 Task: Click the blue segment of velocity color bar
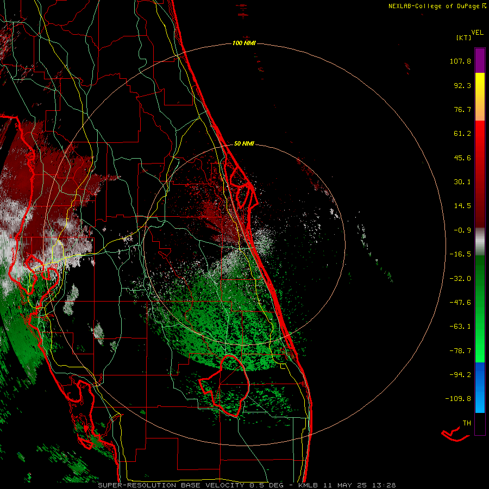(x=480, y=387)
